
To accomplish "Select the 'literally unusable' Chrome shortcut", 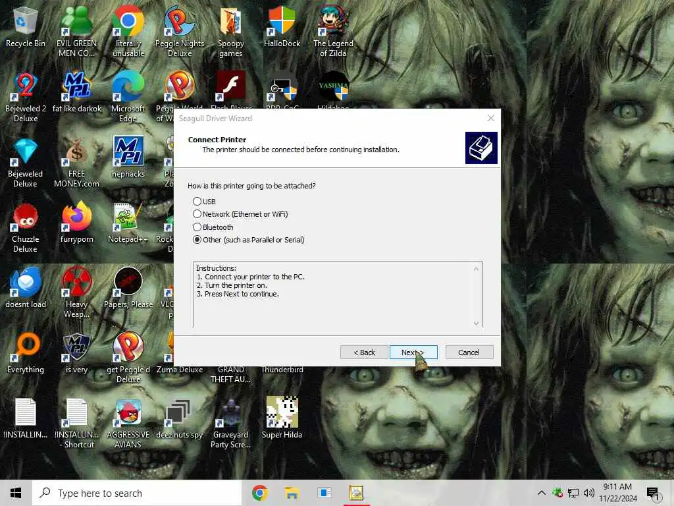I will click(128, 31).
